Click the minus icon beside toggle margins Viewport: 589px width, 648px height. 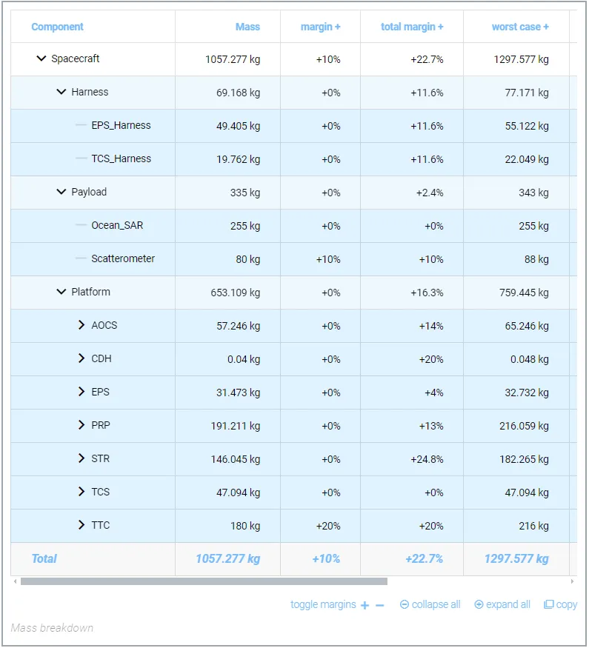[x=380, y=605]
